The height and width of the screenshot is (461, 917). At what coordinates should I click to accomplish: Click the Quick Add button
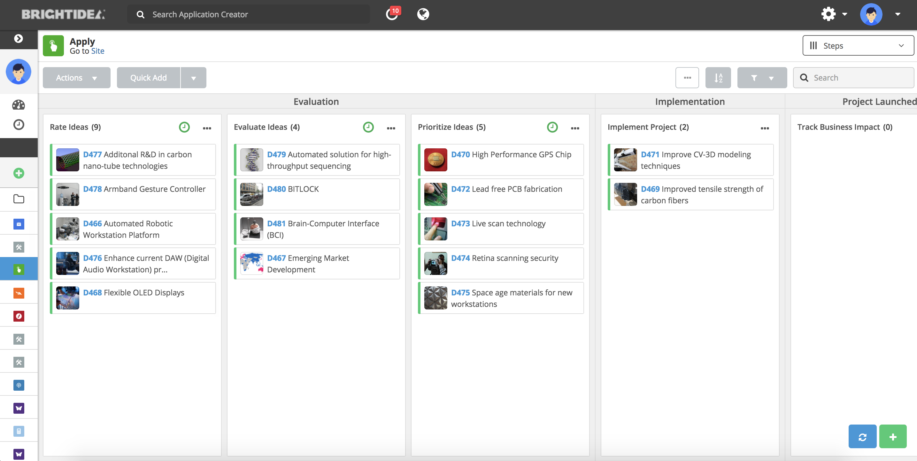point(149,78)
